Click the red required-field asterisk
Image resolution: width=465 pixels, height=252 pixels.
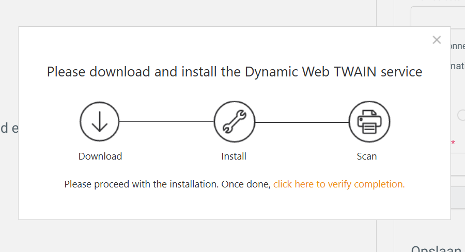pyautogui.click(x=453, y=143)
